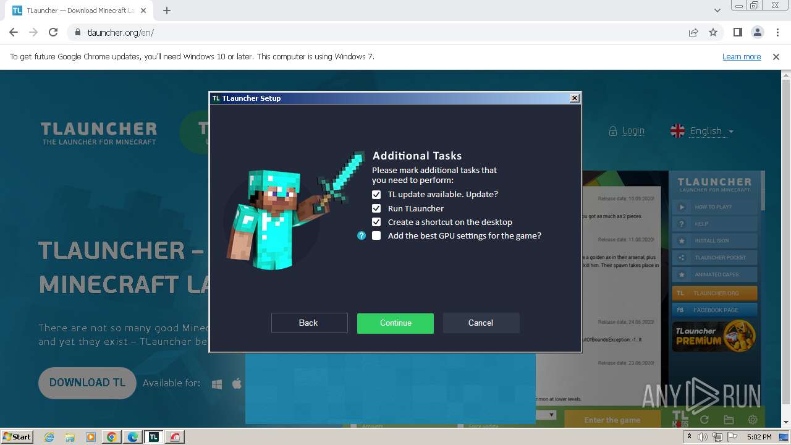Bookmark this page with the star icon
This screenshot has height=445, width=791.
pyautogui.click(x=713, y=32)
